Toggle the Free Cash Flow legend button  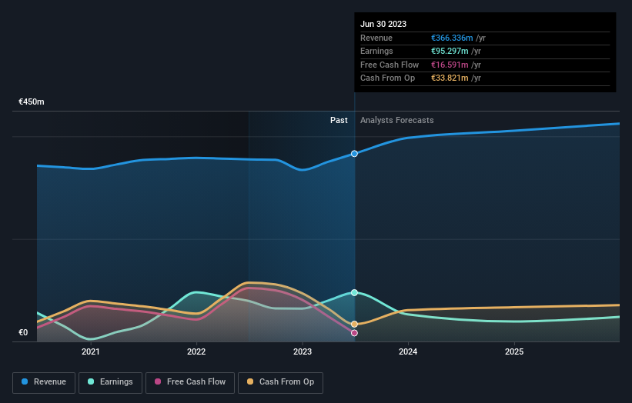click(x=190, y=382)
